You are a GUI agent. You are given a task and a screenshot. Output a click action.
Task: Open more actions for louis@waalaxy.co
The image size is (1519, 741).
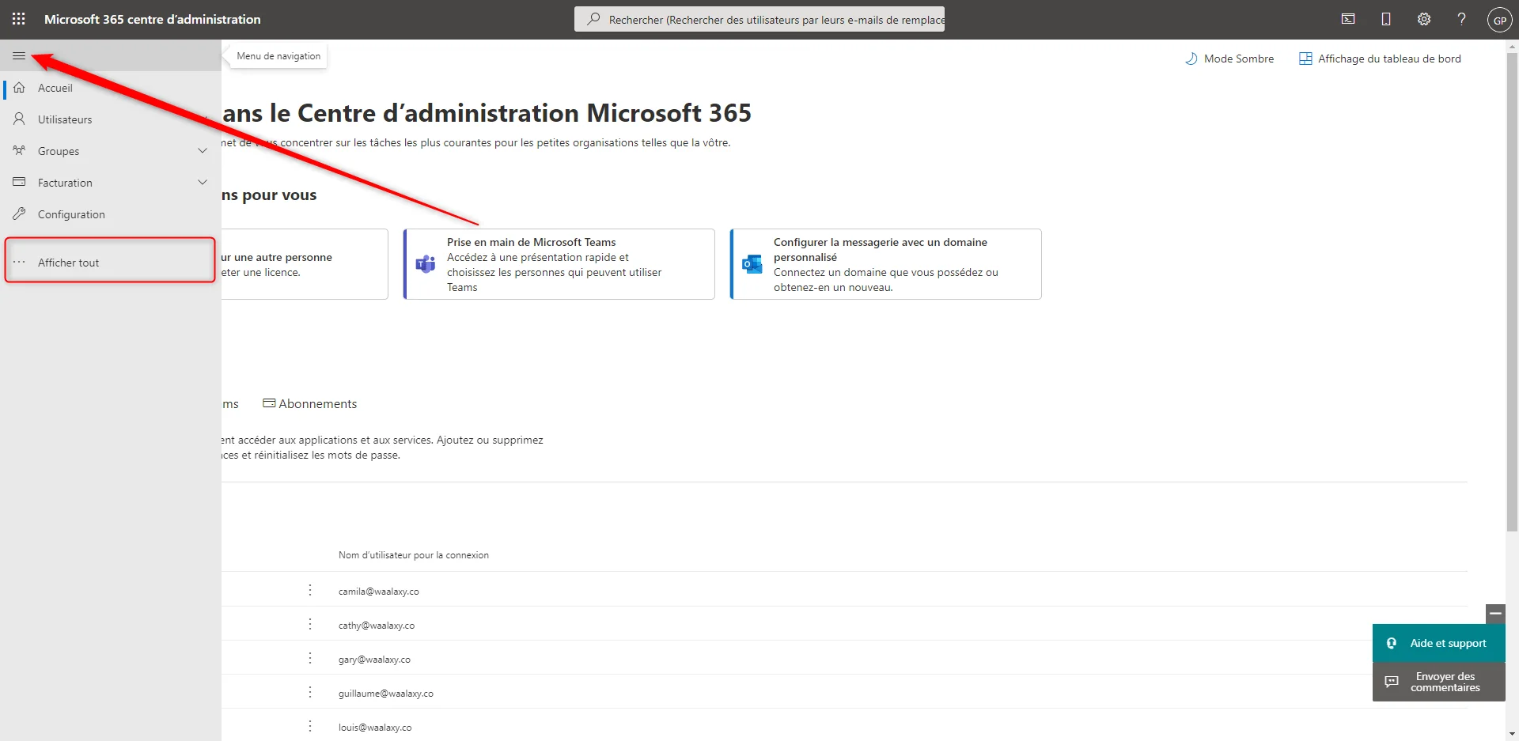pyautogui.click(x=310, y=726)
